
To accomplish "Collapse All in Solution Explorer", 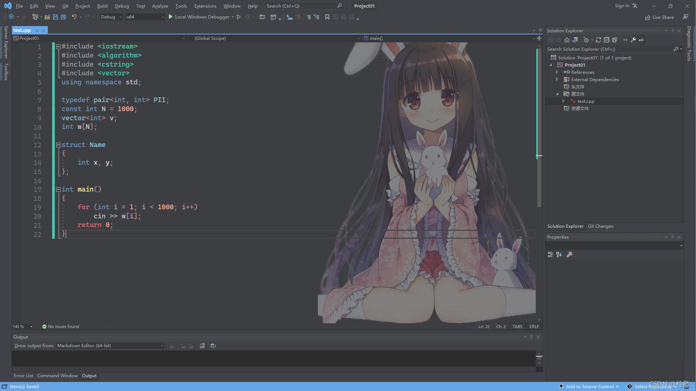I will [606, 40].
